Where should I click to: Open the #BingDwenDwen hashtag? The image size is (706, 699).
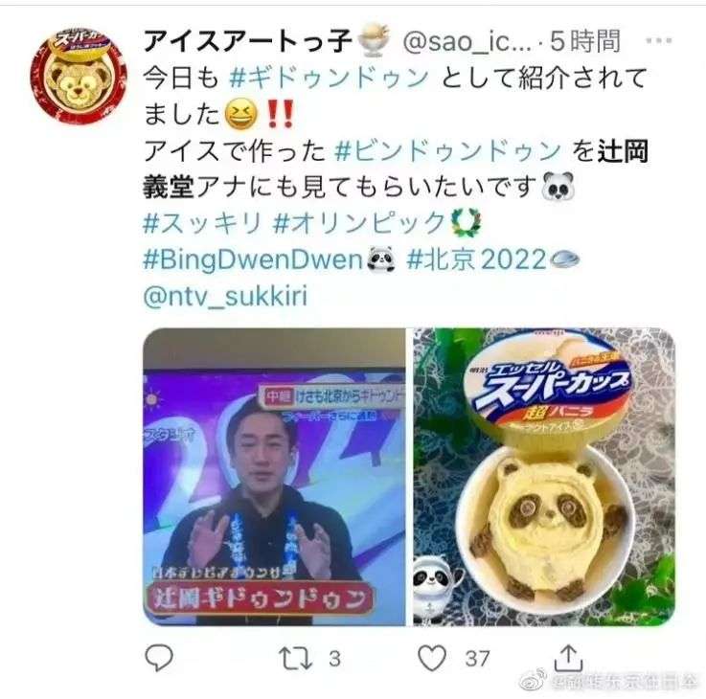pos(253,260)
